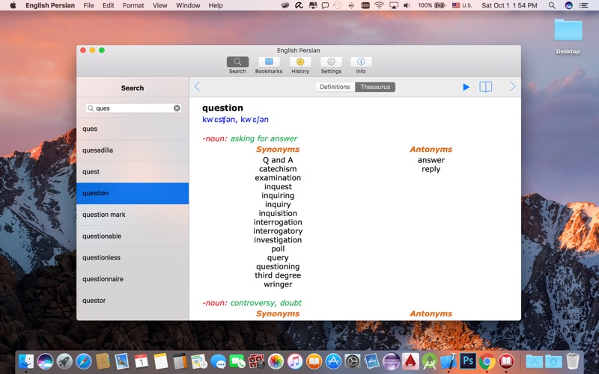Screen dimensions: 599x374
Task: Click the synonym 'third degree'
Action: [x=278, y=275]
